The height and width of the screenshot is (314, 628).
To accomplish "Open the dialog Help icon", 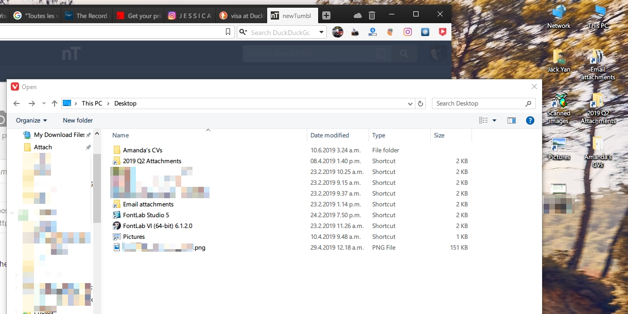I will pyautogui.click(x=530, y=120).
